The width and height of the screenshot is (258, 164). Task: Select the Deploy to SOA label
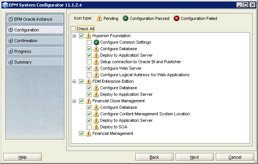pos(114,127)
